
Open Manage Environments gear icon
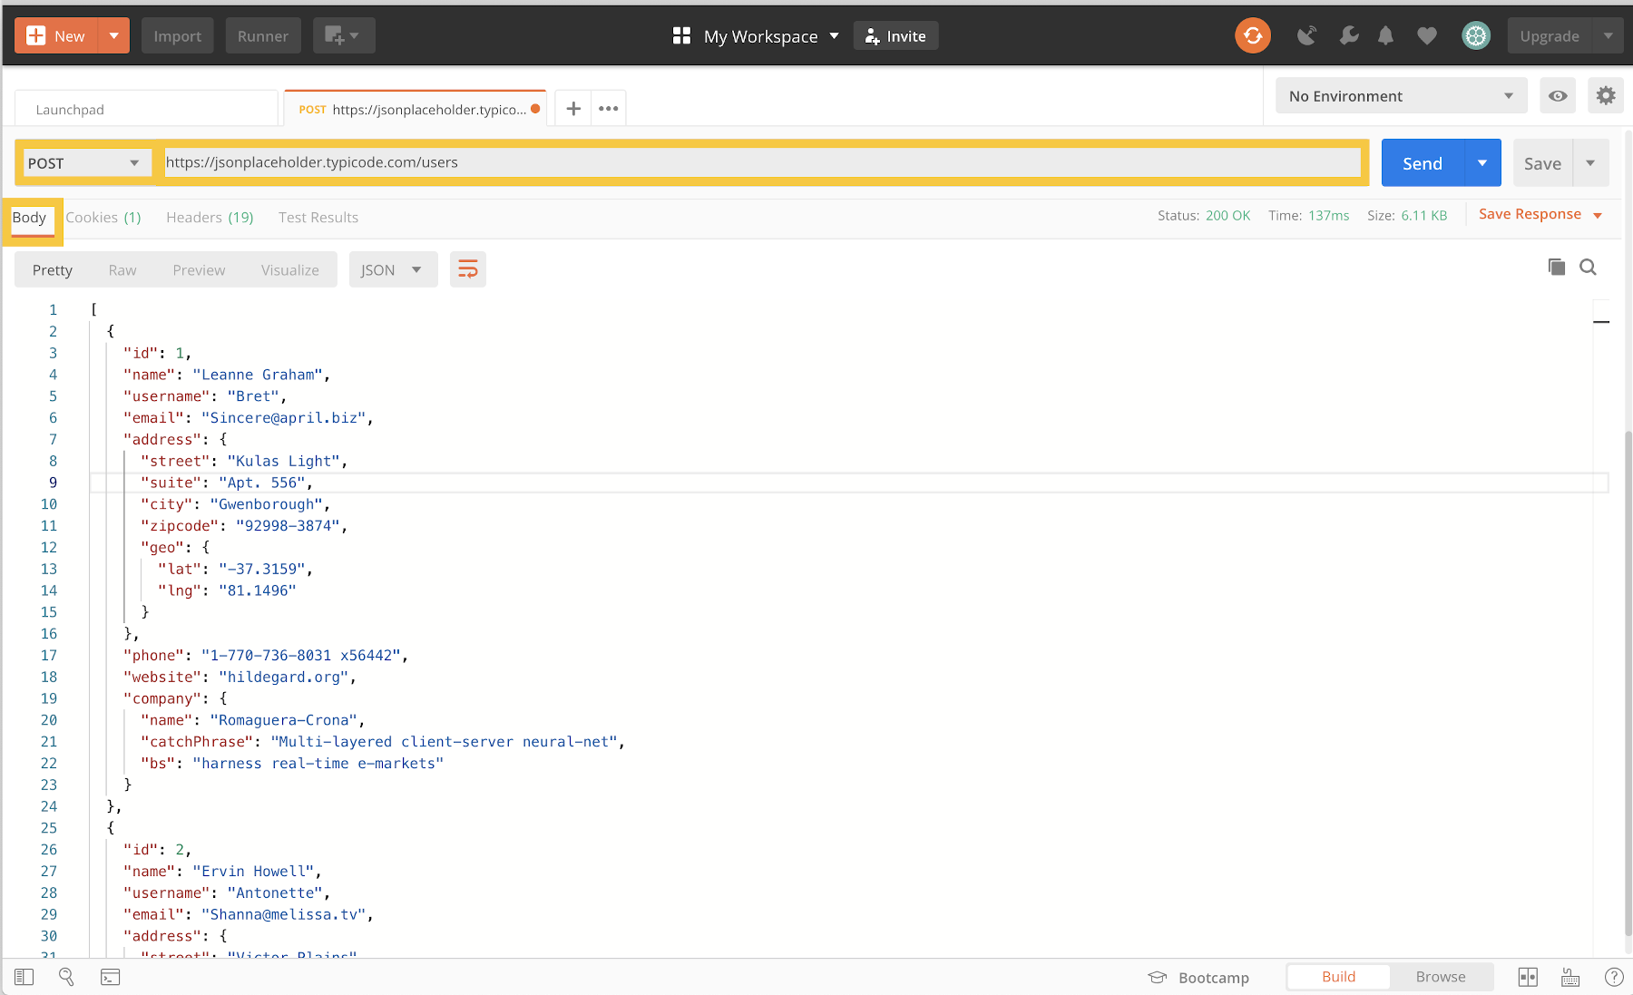coord(1606,96)
